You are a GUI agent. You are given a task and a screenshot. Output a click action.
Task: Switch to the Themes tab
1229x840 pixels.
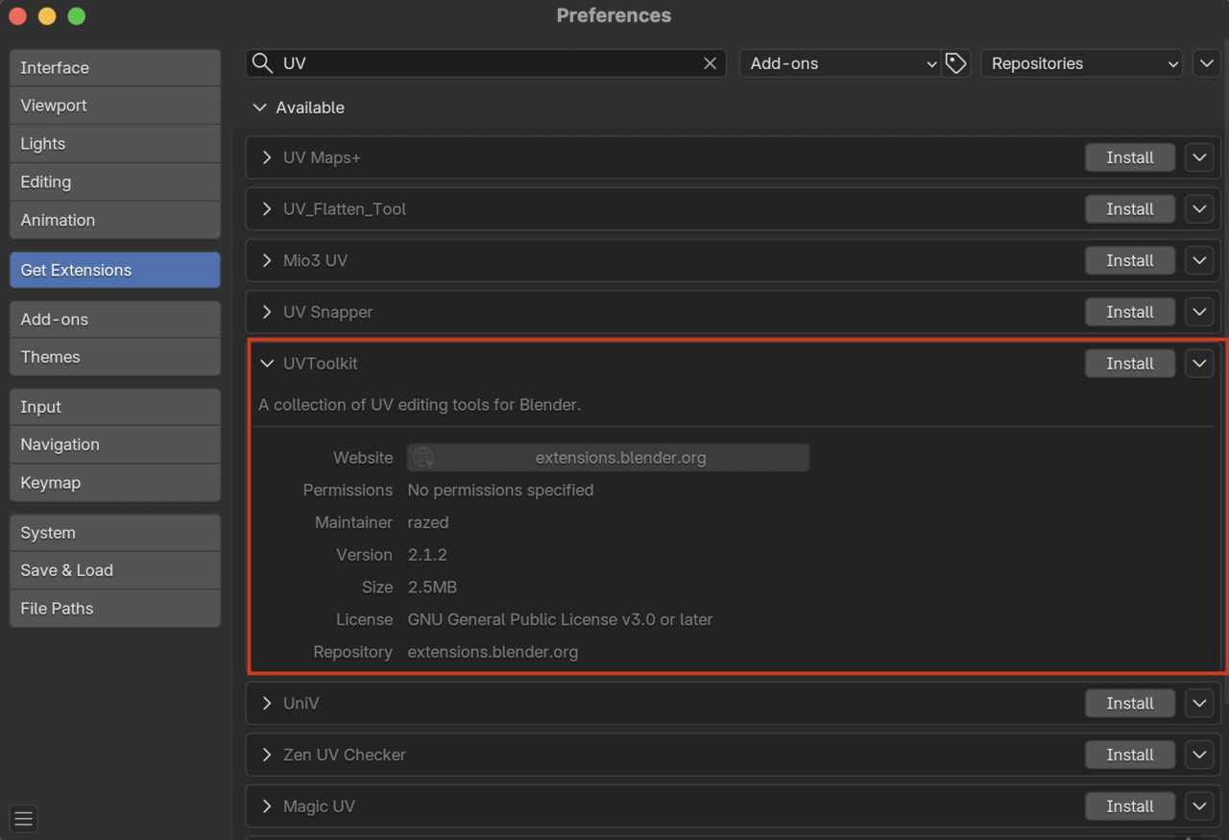[114, 357]
